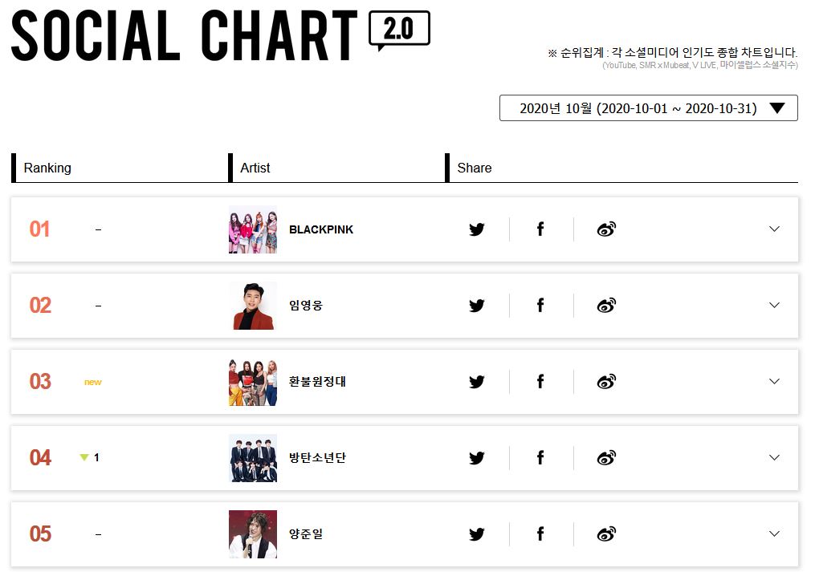Viewport: 815px width, 572px height.
Task: Open the 임영웅 artist name link
Action: click(x=305, y=306)
